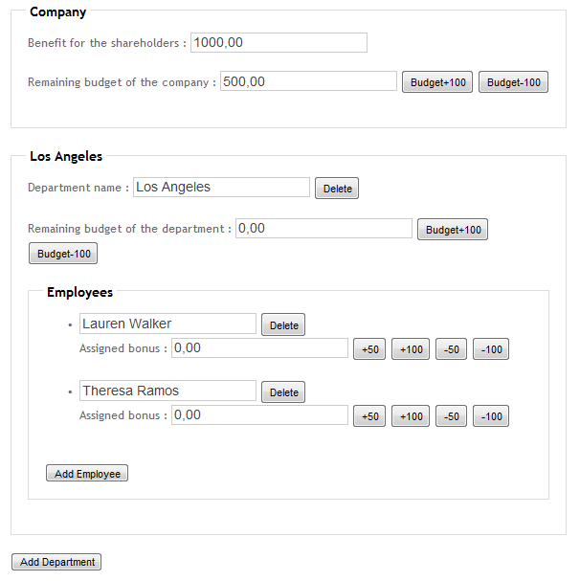Add +100 bonus to Lauren Walker
The height and width of the screenshot is (581, 580).
coord(411,349)
